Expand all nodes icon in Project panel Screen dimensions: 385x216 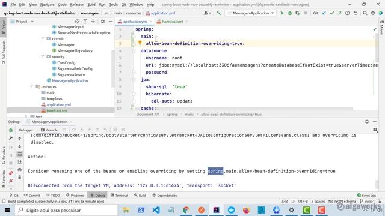click(x=85, y=22)
